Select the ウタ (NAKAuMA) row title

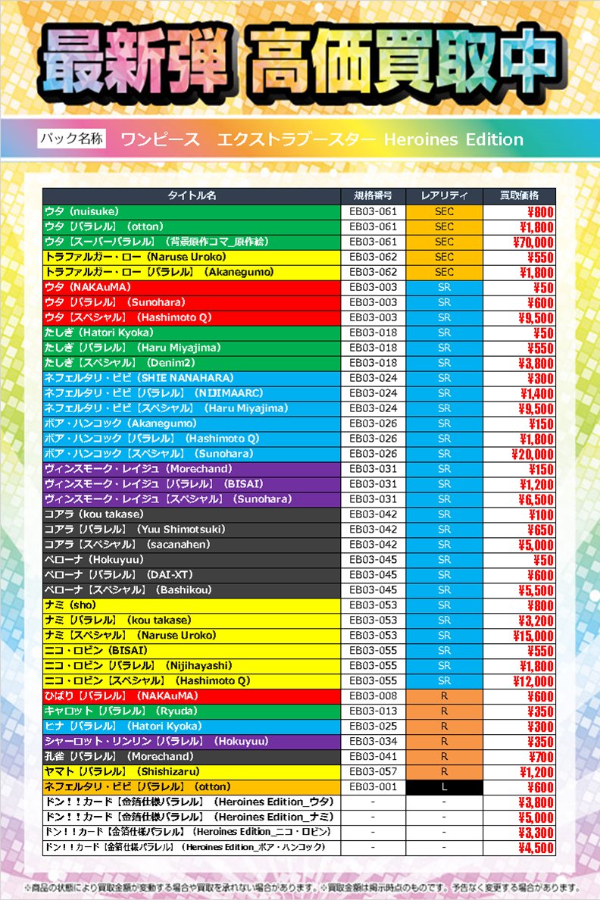[x=192, y=287]
